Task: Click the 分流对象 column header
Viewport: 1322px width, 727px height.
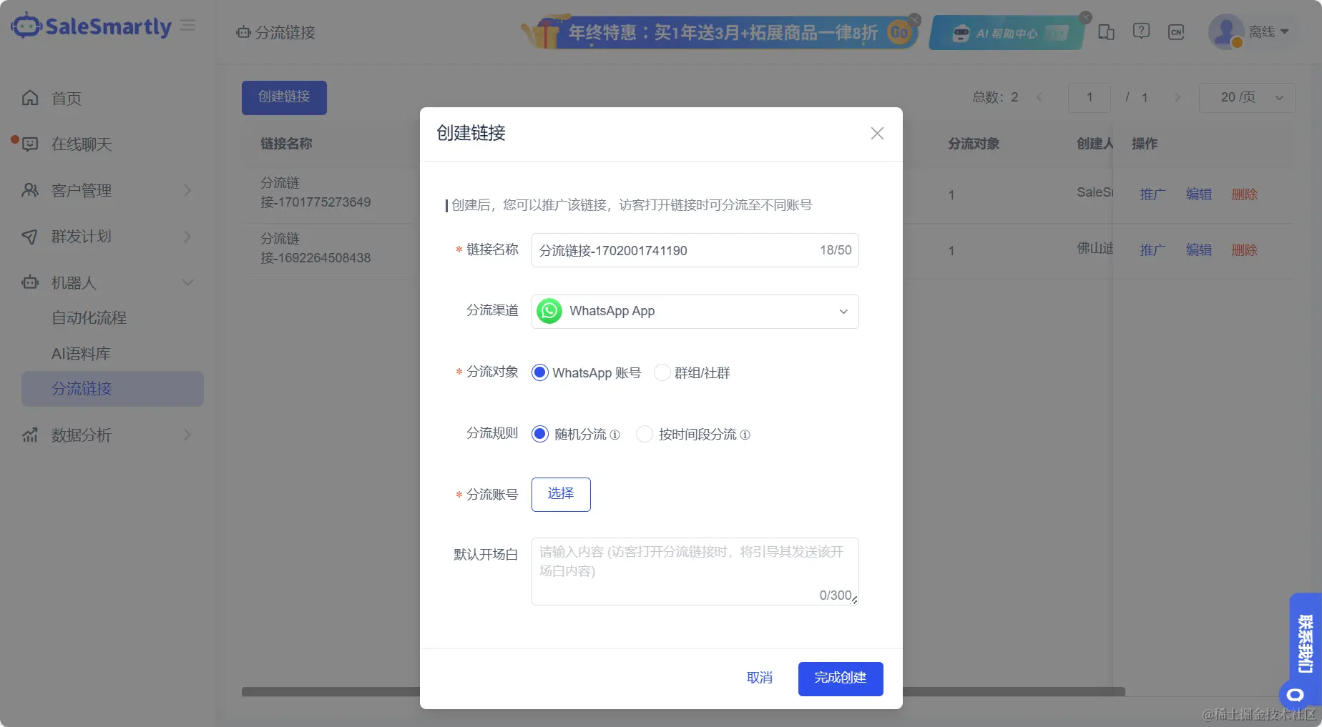Action: (x=974, y=144)
